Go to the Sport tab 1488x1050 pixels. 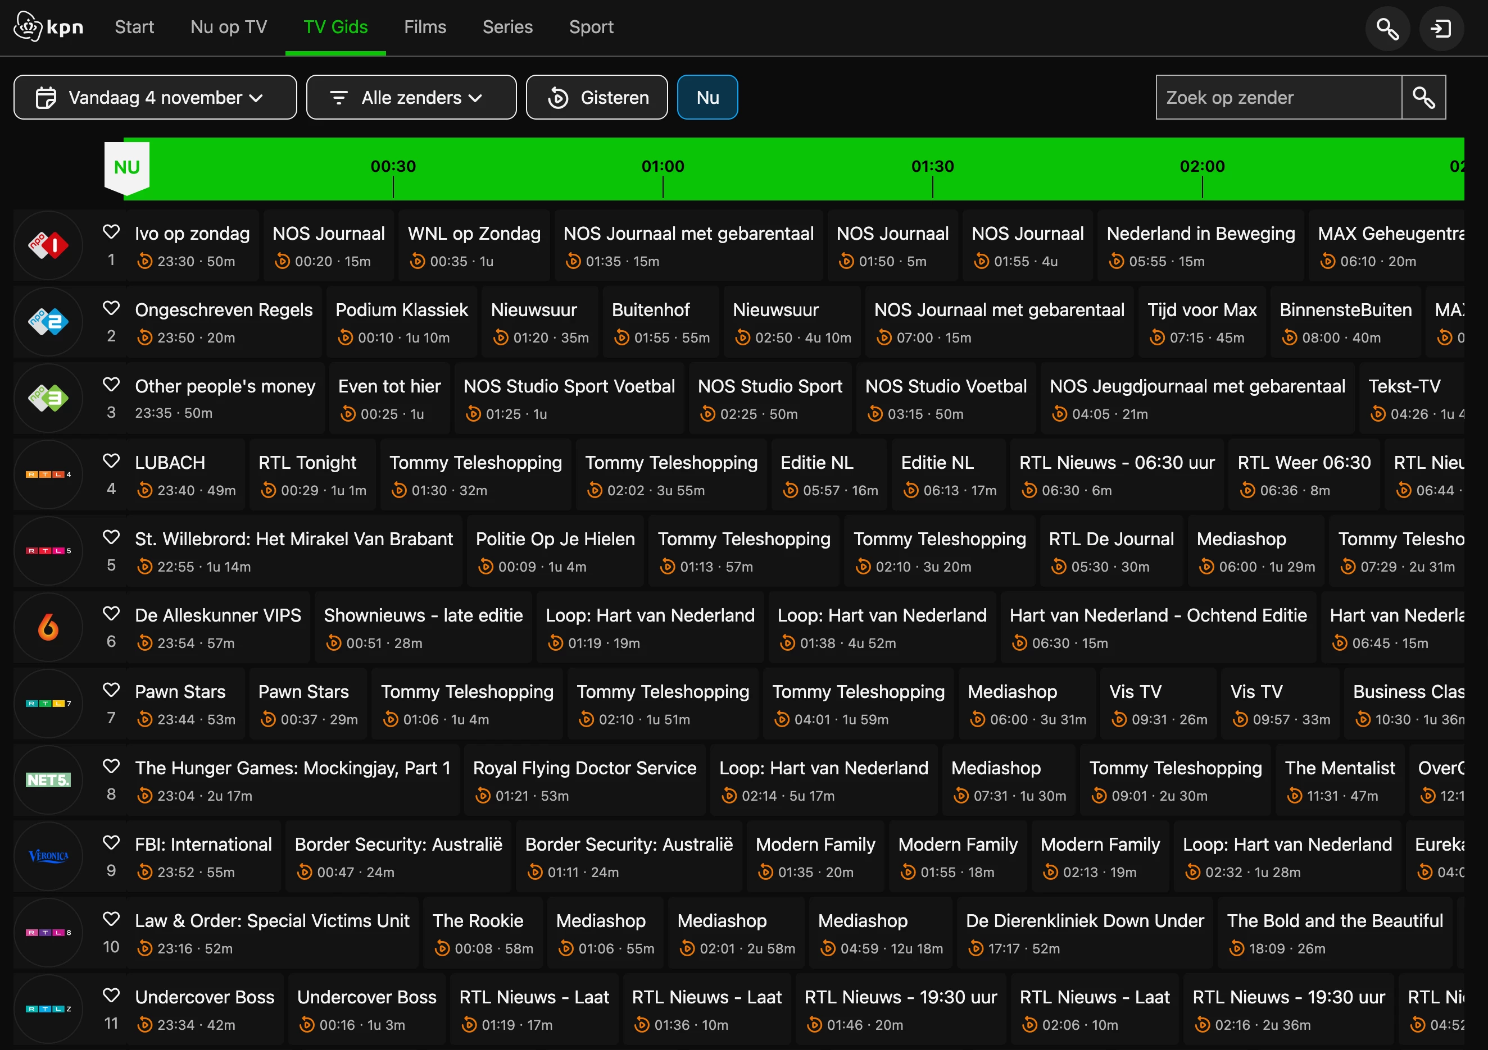pyautogui.click(x=591, y=27)
